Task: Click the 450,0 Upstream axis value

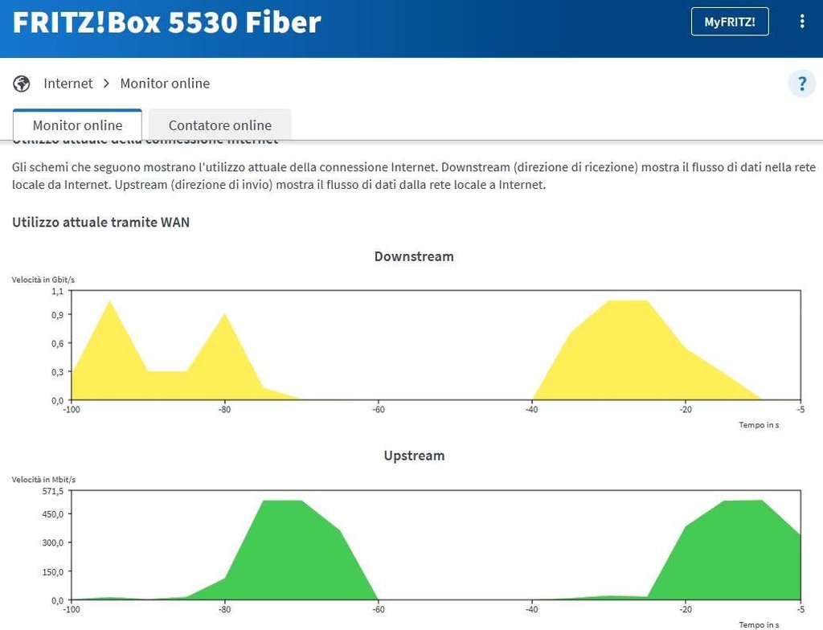Action: [53, 514]
